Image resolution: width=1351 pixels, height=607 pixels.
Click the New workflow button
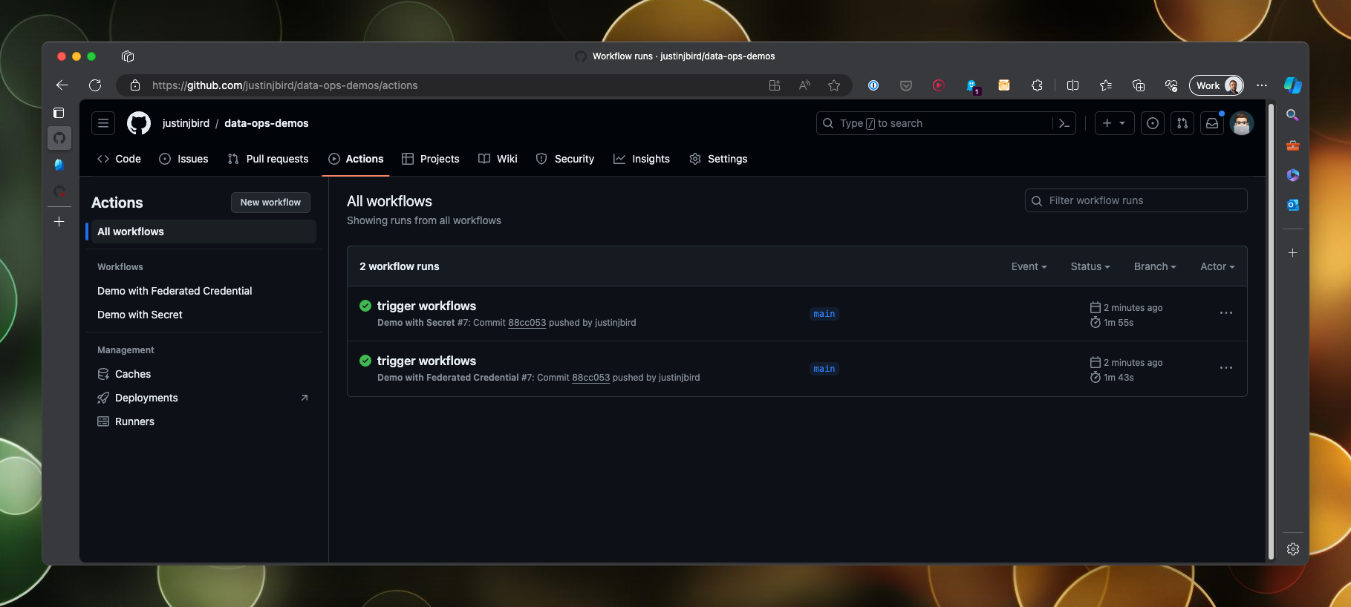tap(270, 203)
